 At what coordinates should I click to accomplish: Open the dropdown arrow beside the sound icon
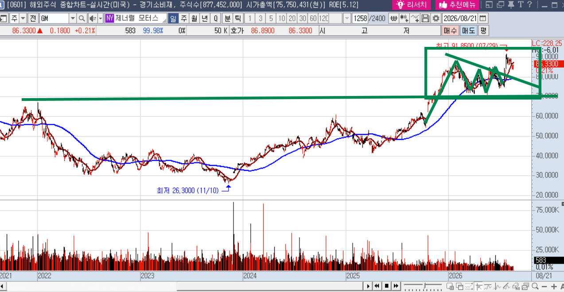pyautogui.click(x=101, y=19)
